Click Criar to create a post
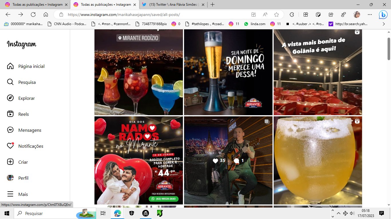The height and width of the screenshot is (219, 391). (x=17, y=162)
